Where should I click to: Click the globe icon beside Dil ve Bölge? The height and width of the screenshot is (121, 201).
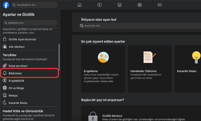[5, 88]
